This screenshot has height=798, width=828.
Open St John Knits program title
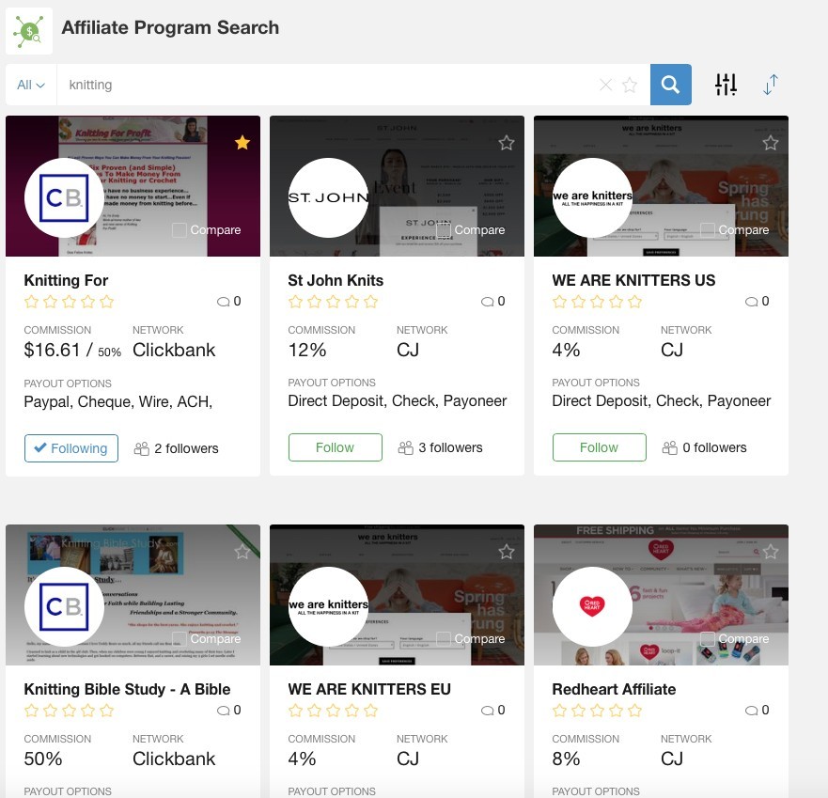coord(336,280)
